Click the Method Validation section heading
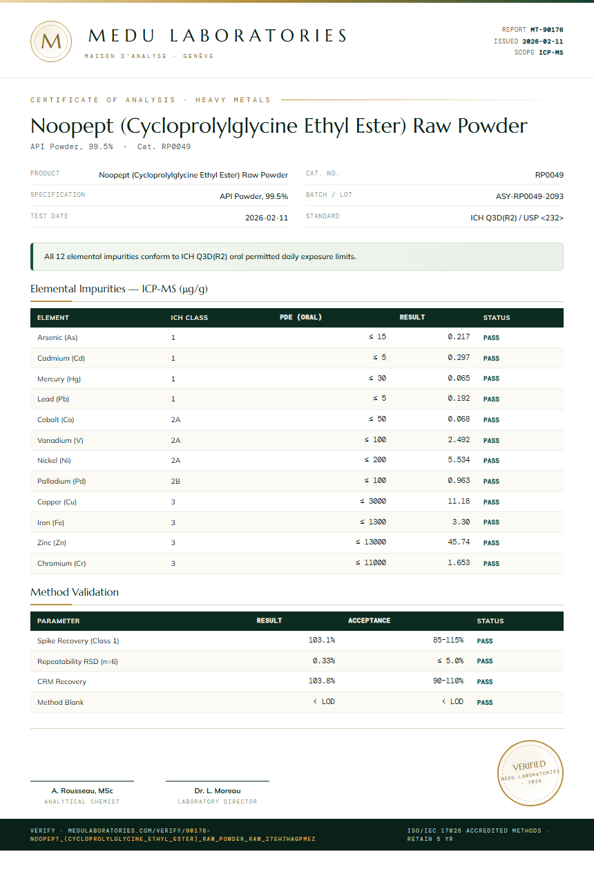594x872 pixels. [x=75, y=592]
